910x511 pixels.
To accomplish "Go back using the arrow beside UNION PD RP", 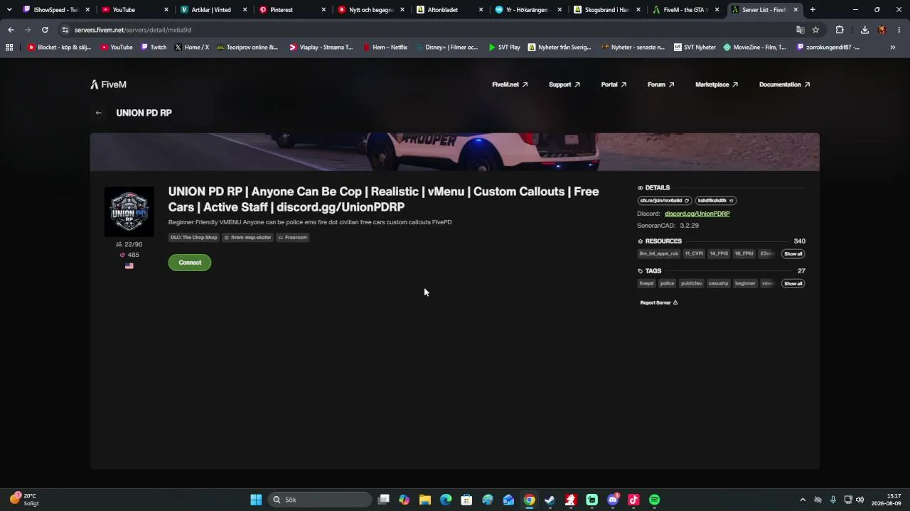I will pos(99,113).
